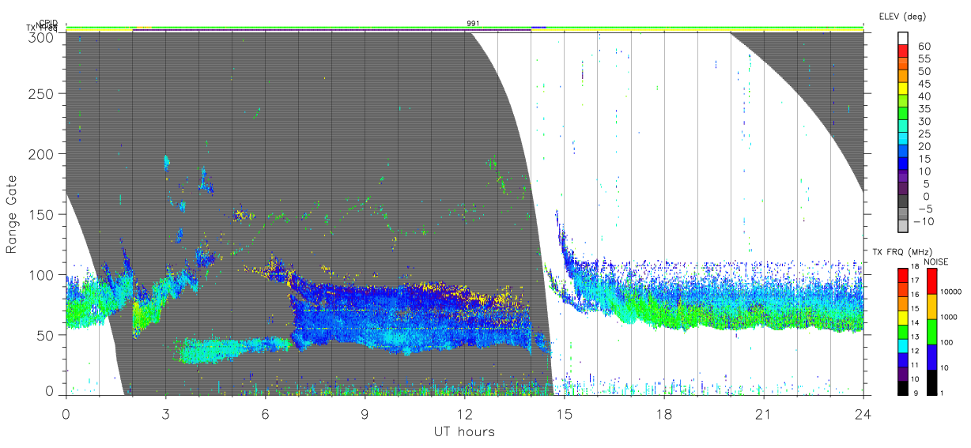Image resolution: width=971 pixels, height=448 pixels.
Task: Click Range Gate tick label 150
Action: coord(43,214)
